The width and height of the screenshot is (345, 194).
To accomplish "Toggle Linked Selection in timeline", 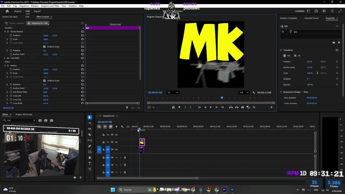I will click(x=111, y=127).
